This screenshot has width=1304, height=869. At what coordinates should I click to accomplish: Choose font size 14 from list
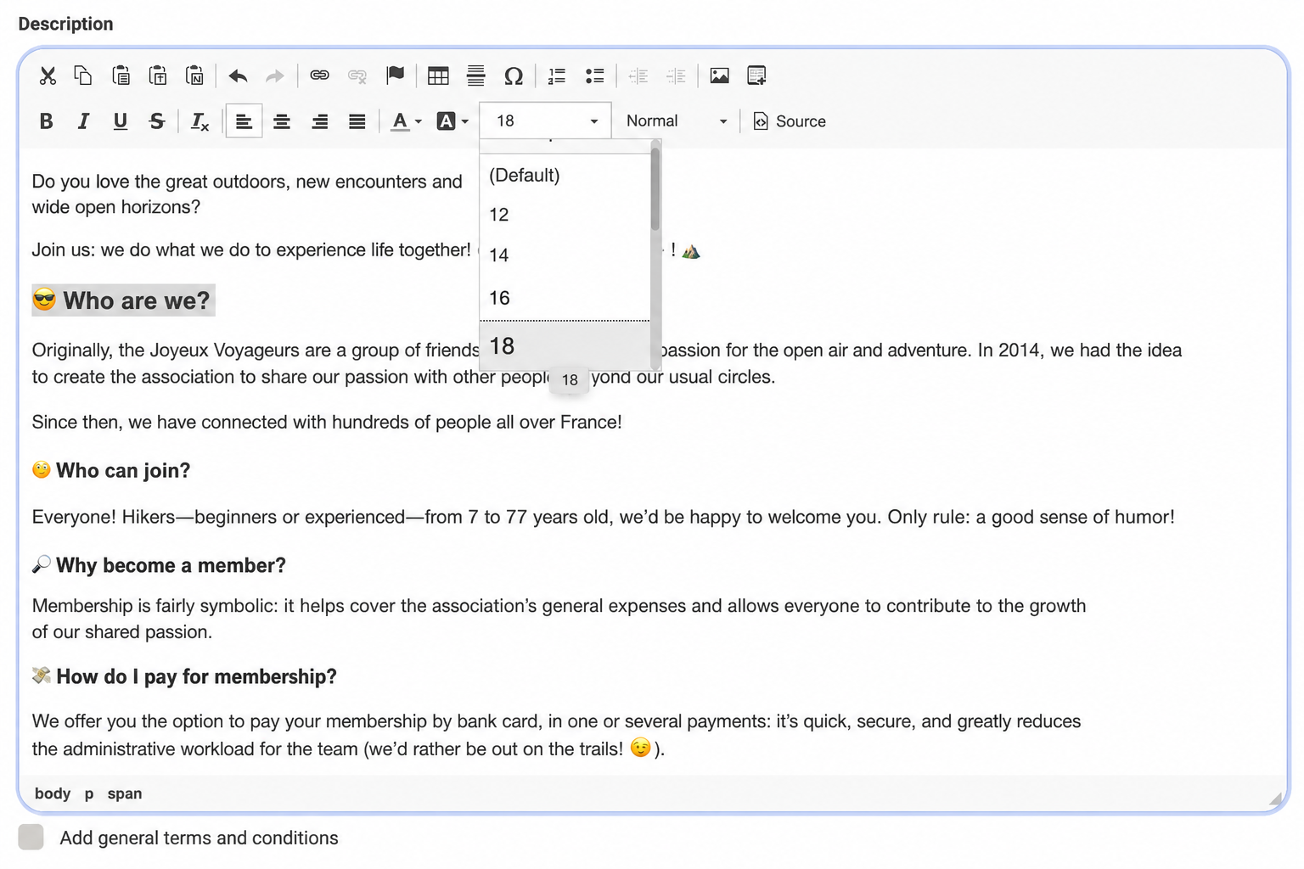(x=565, y=255)
